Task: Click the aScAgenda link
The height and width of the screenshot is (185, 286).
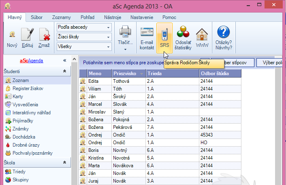Action: 31,61
